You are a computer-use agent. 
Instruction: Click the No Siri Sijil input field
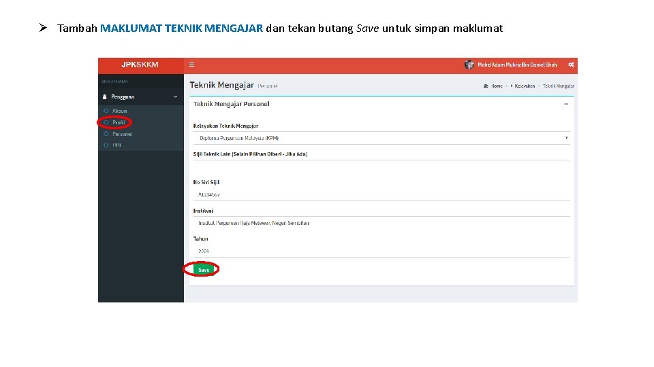point(381,195)
